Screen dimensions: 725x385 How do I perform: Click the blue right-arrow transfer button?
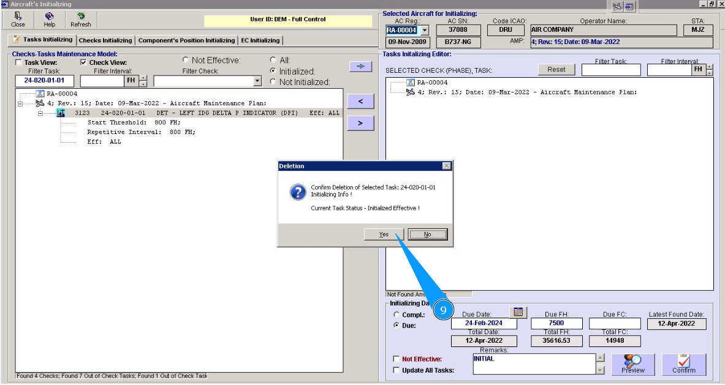(360, 67)
